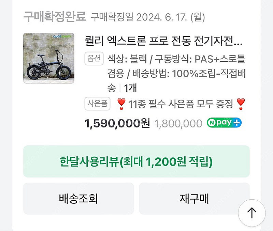Open the 퀄리 엑스트론 프로 product title
Viewport: 273px width, 231px height.
coord(163,42)
